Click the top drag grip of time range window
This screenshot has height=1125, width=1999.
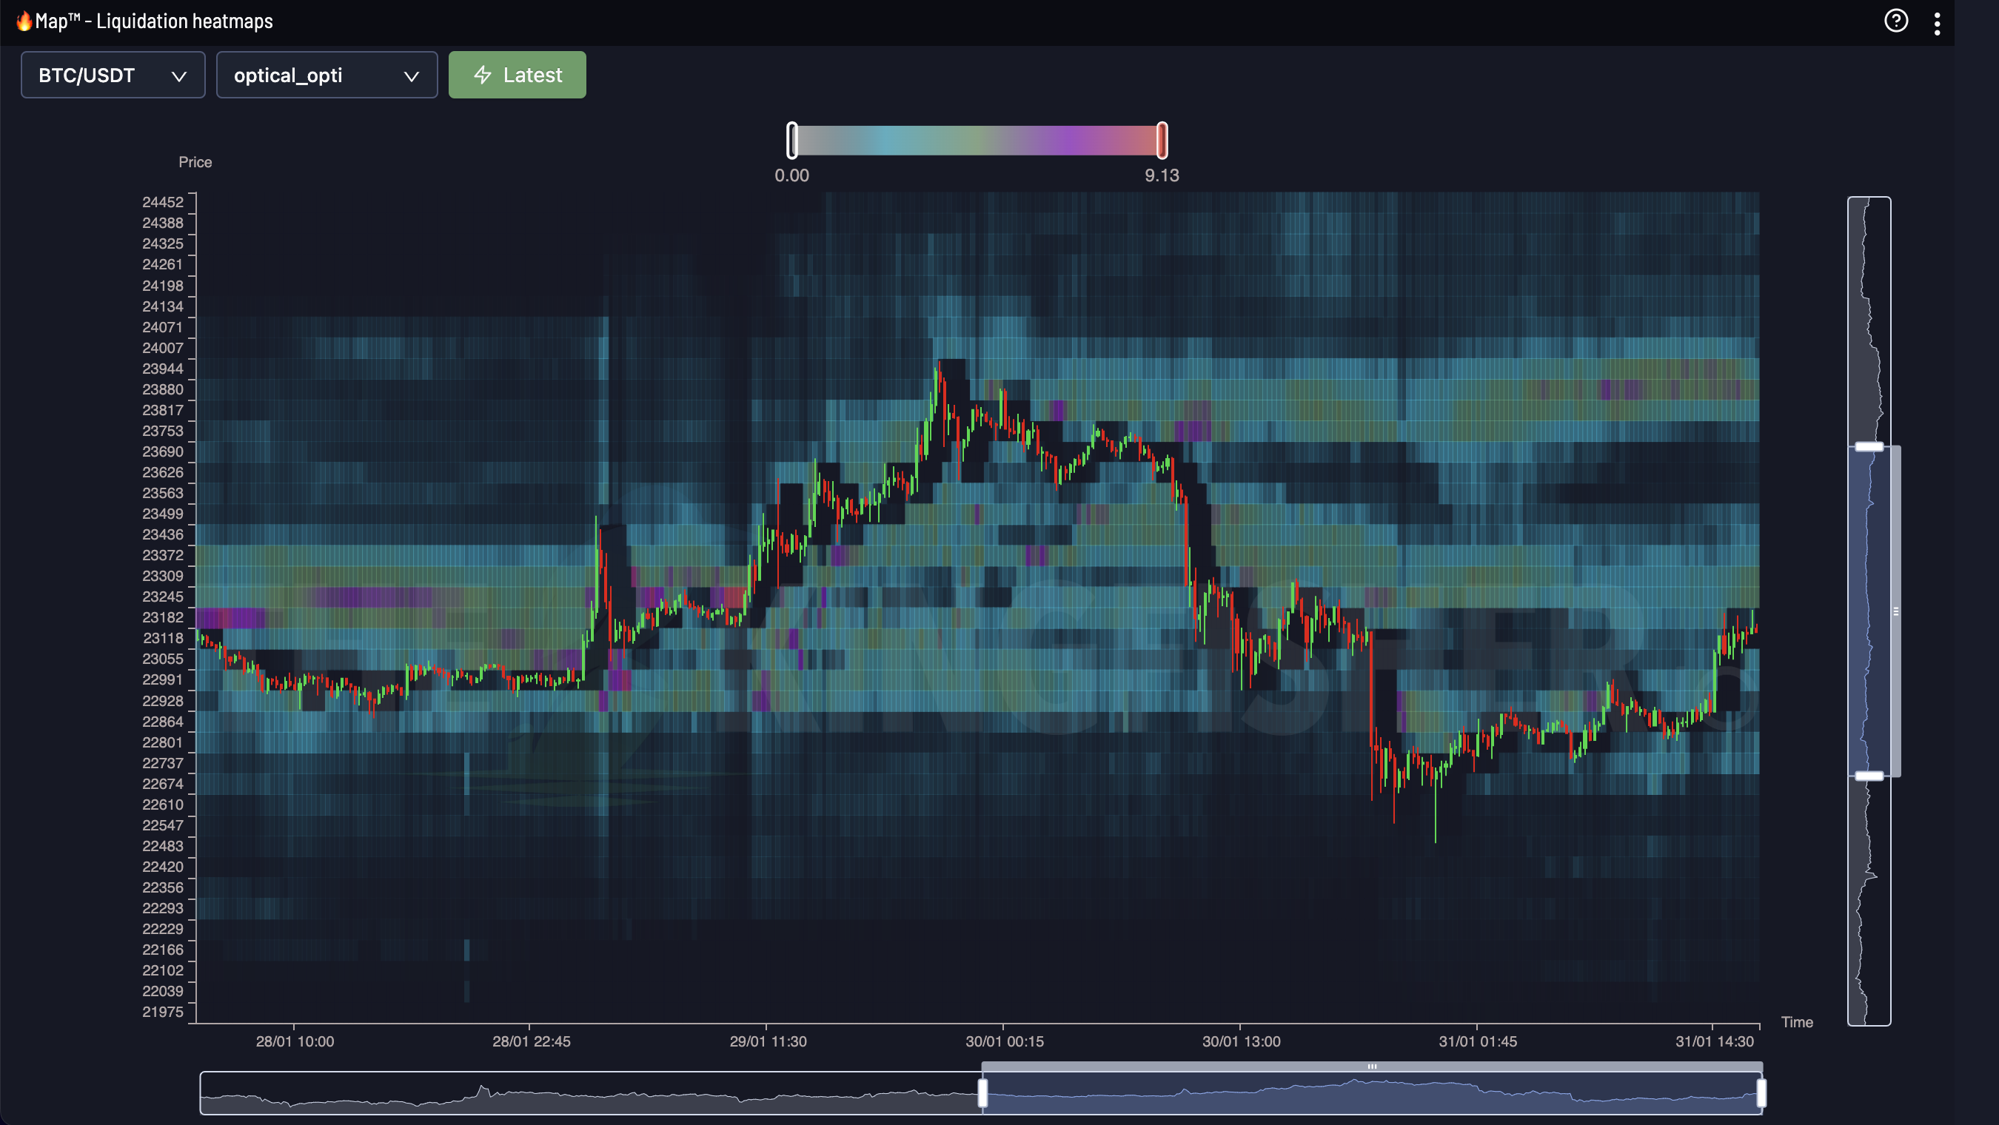(x=1371, y=1067)
